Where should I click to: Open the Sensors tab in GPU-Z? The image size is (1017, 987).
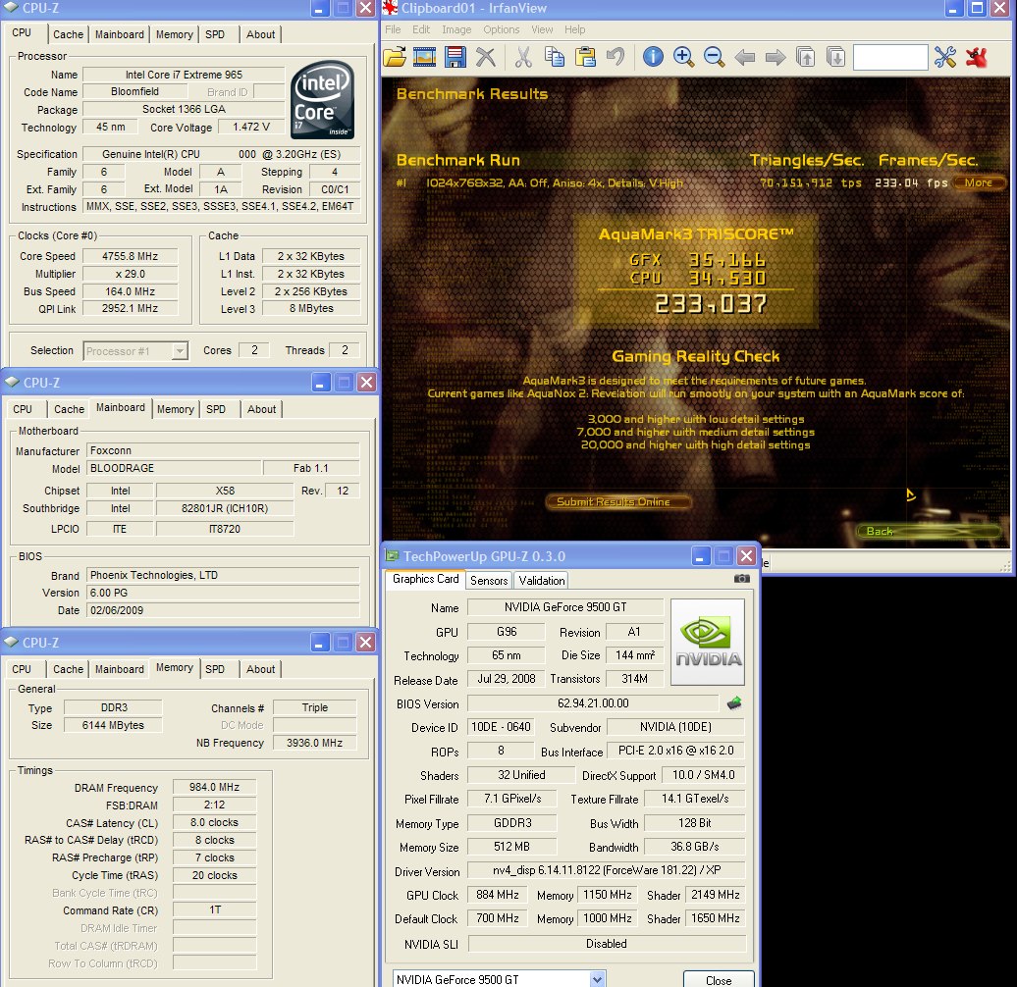click(x=489, y=581)
